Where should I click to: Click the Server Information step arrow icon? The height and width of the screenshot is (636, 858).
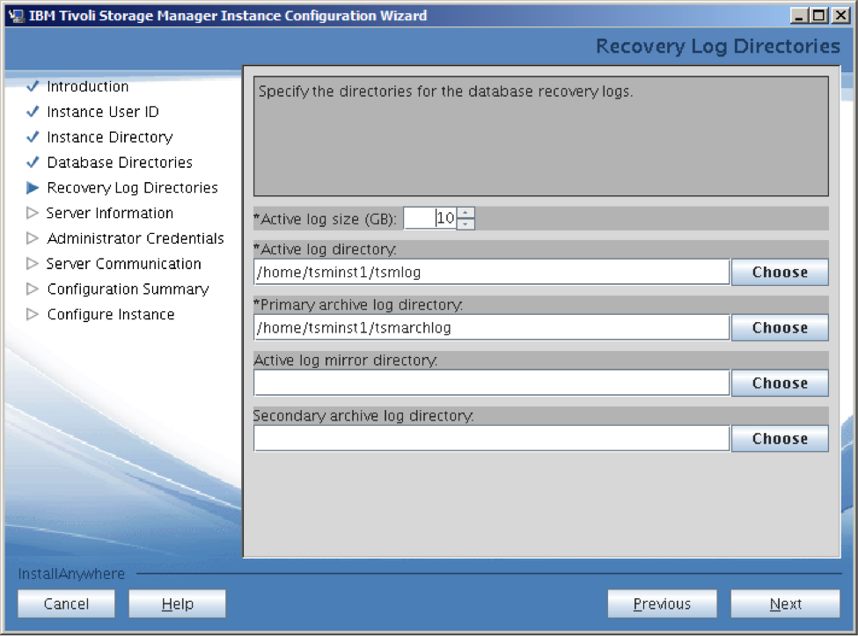coord(33,213)
